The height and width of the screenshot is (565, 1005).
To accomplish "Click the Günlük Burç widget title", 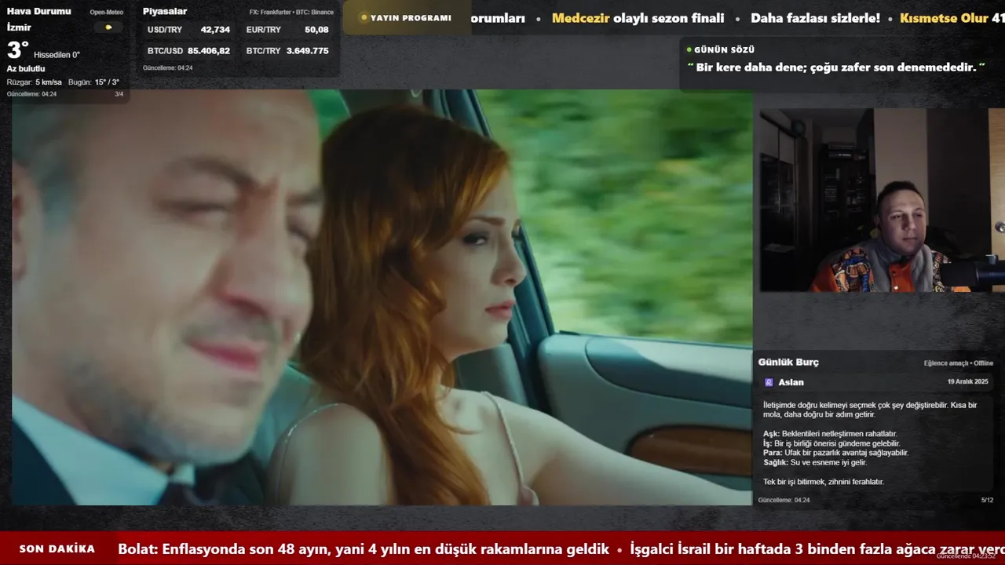I will [788, 362].
